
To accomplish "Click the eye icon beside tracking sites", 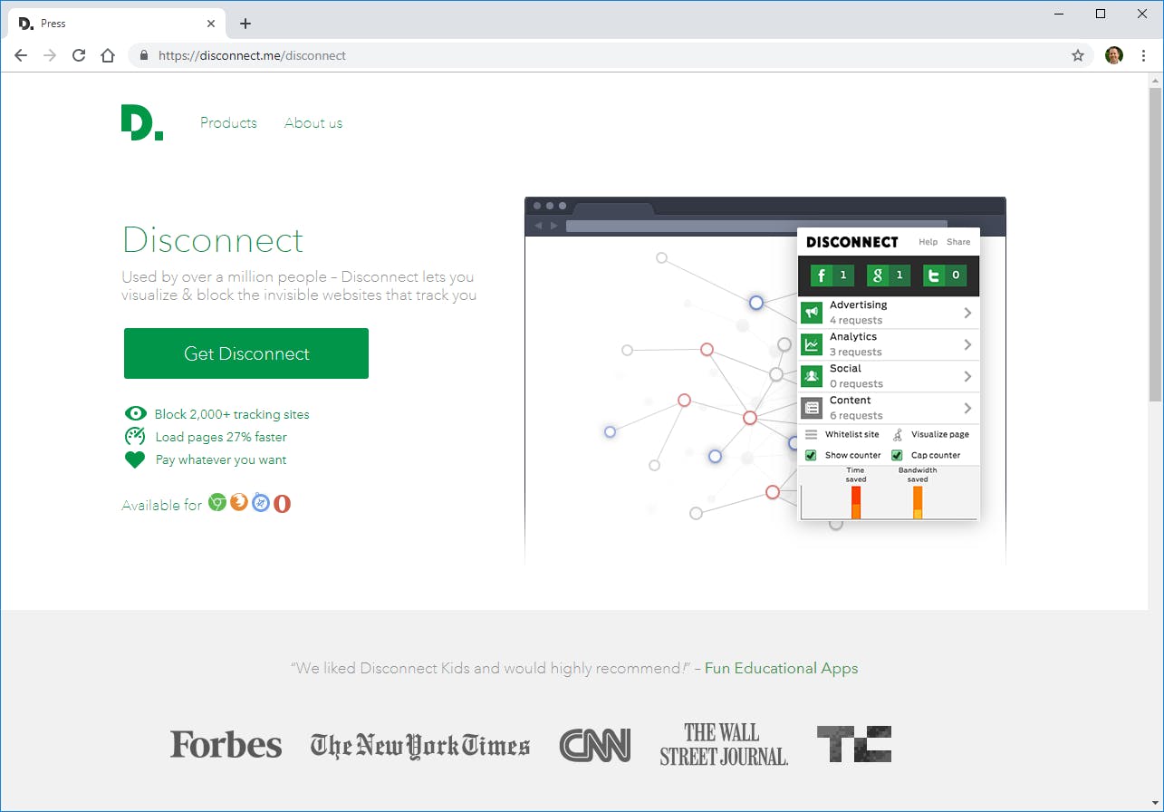I will 135,414.
